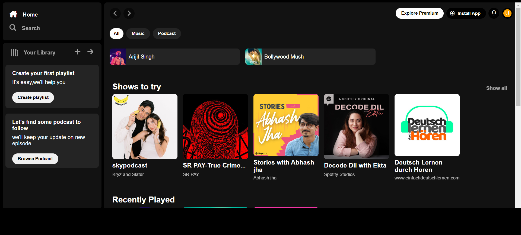Open the Arijit Singh shortcut tile

pos(174,57)
